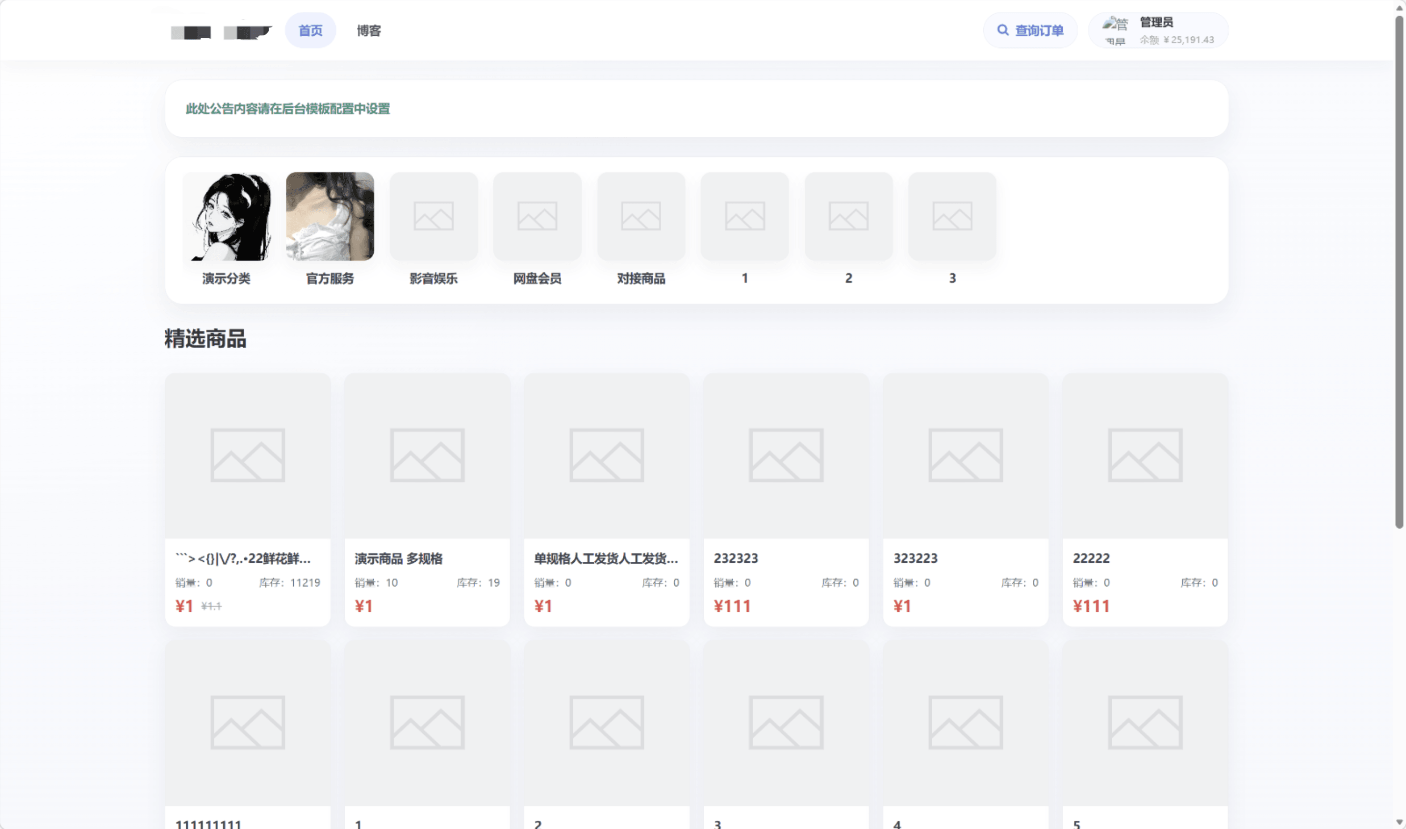This screenshot has width=1406, height=829.
Task: Open the second-row product image above title 3
Action: tap(786, 722)
